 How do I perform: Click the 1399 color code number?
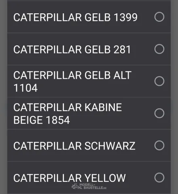coord(125,17)
